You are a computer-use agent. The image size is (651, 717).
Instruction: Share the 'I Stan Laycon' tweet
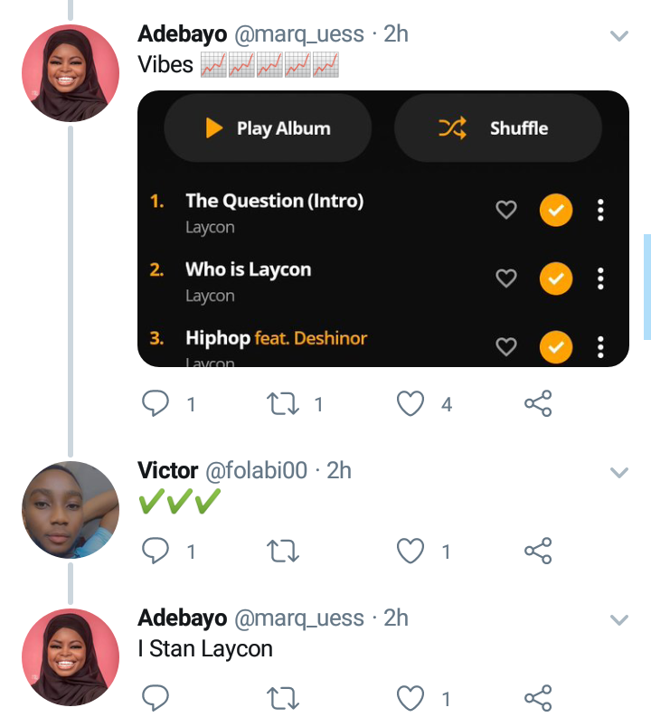pyautogui.click(x=538, y=697)
